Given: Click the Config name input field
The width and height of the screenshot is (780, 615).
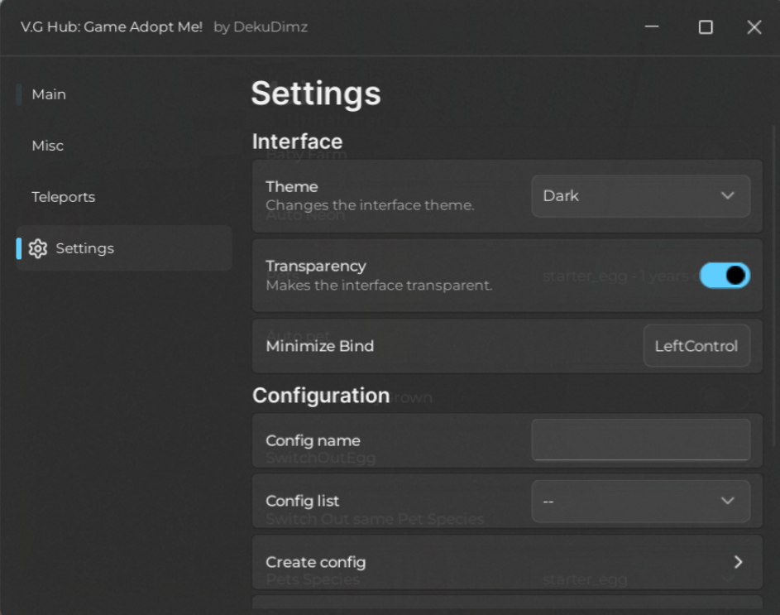Looking at the screenshot, I should pyautogui.click(x=641, y=440).
